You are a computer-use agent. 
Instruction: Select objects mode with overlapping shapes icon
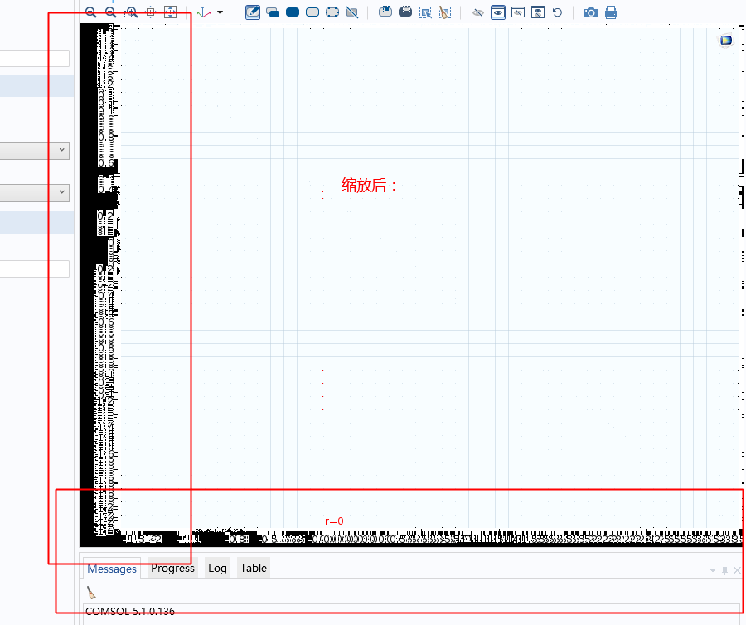(x=273, y=12)
